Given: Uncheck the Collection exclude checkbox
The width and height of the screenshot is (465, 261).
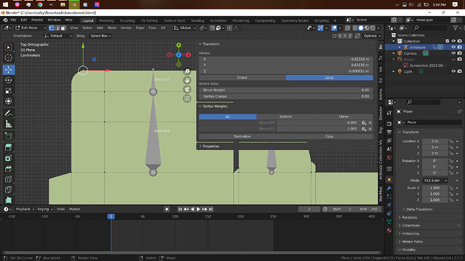Looking at the screenshot, I should coord(447,41).
